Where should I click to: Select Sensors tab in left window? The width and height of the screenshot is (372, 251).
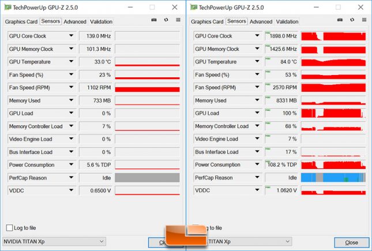[x=51, y=21]
